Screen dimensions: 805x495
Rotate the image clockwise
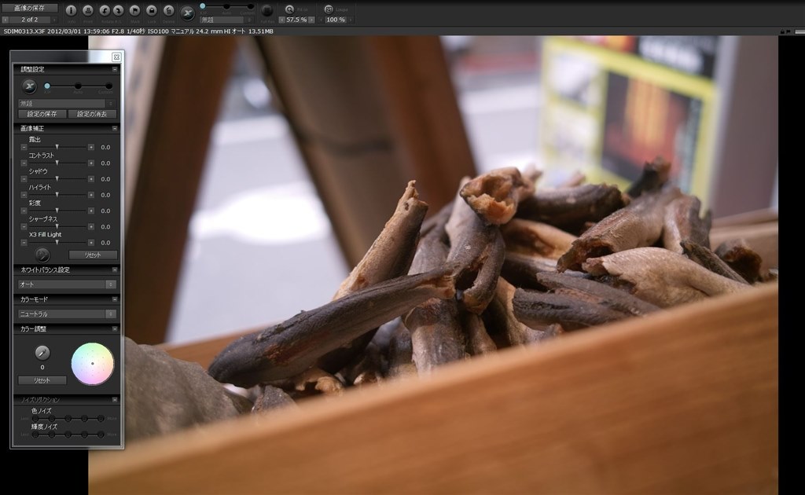tap(119, 10)
